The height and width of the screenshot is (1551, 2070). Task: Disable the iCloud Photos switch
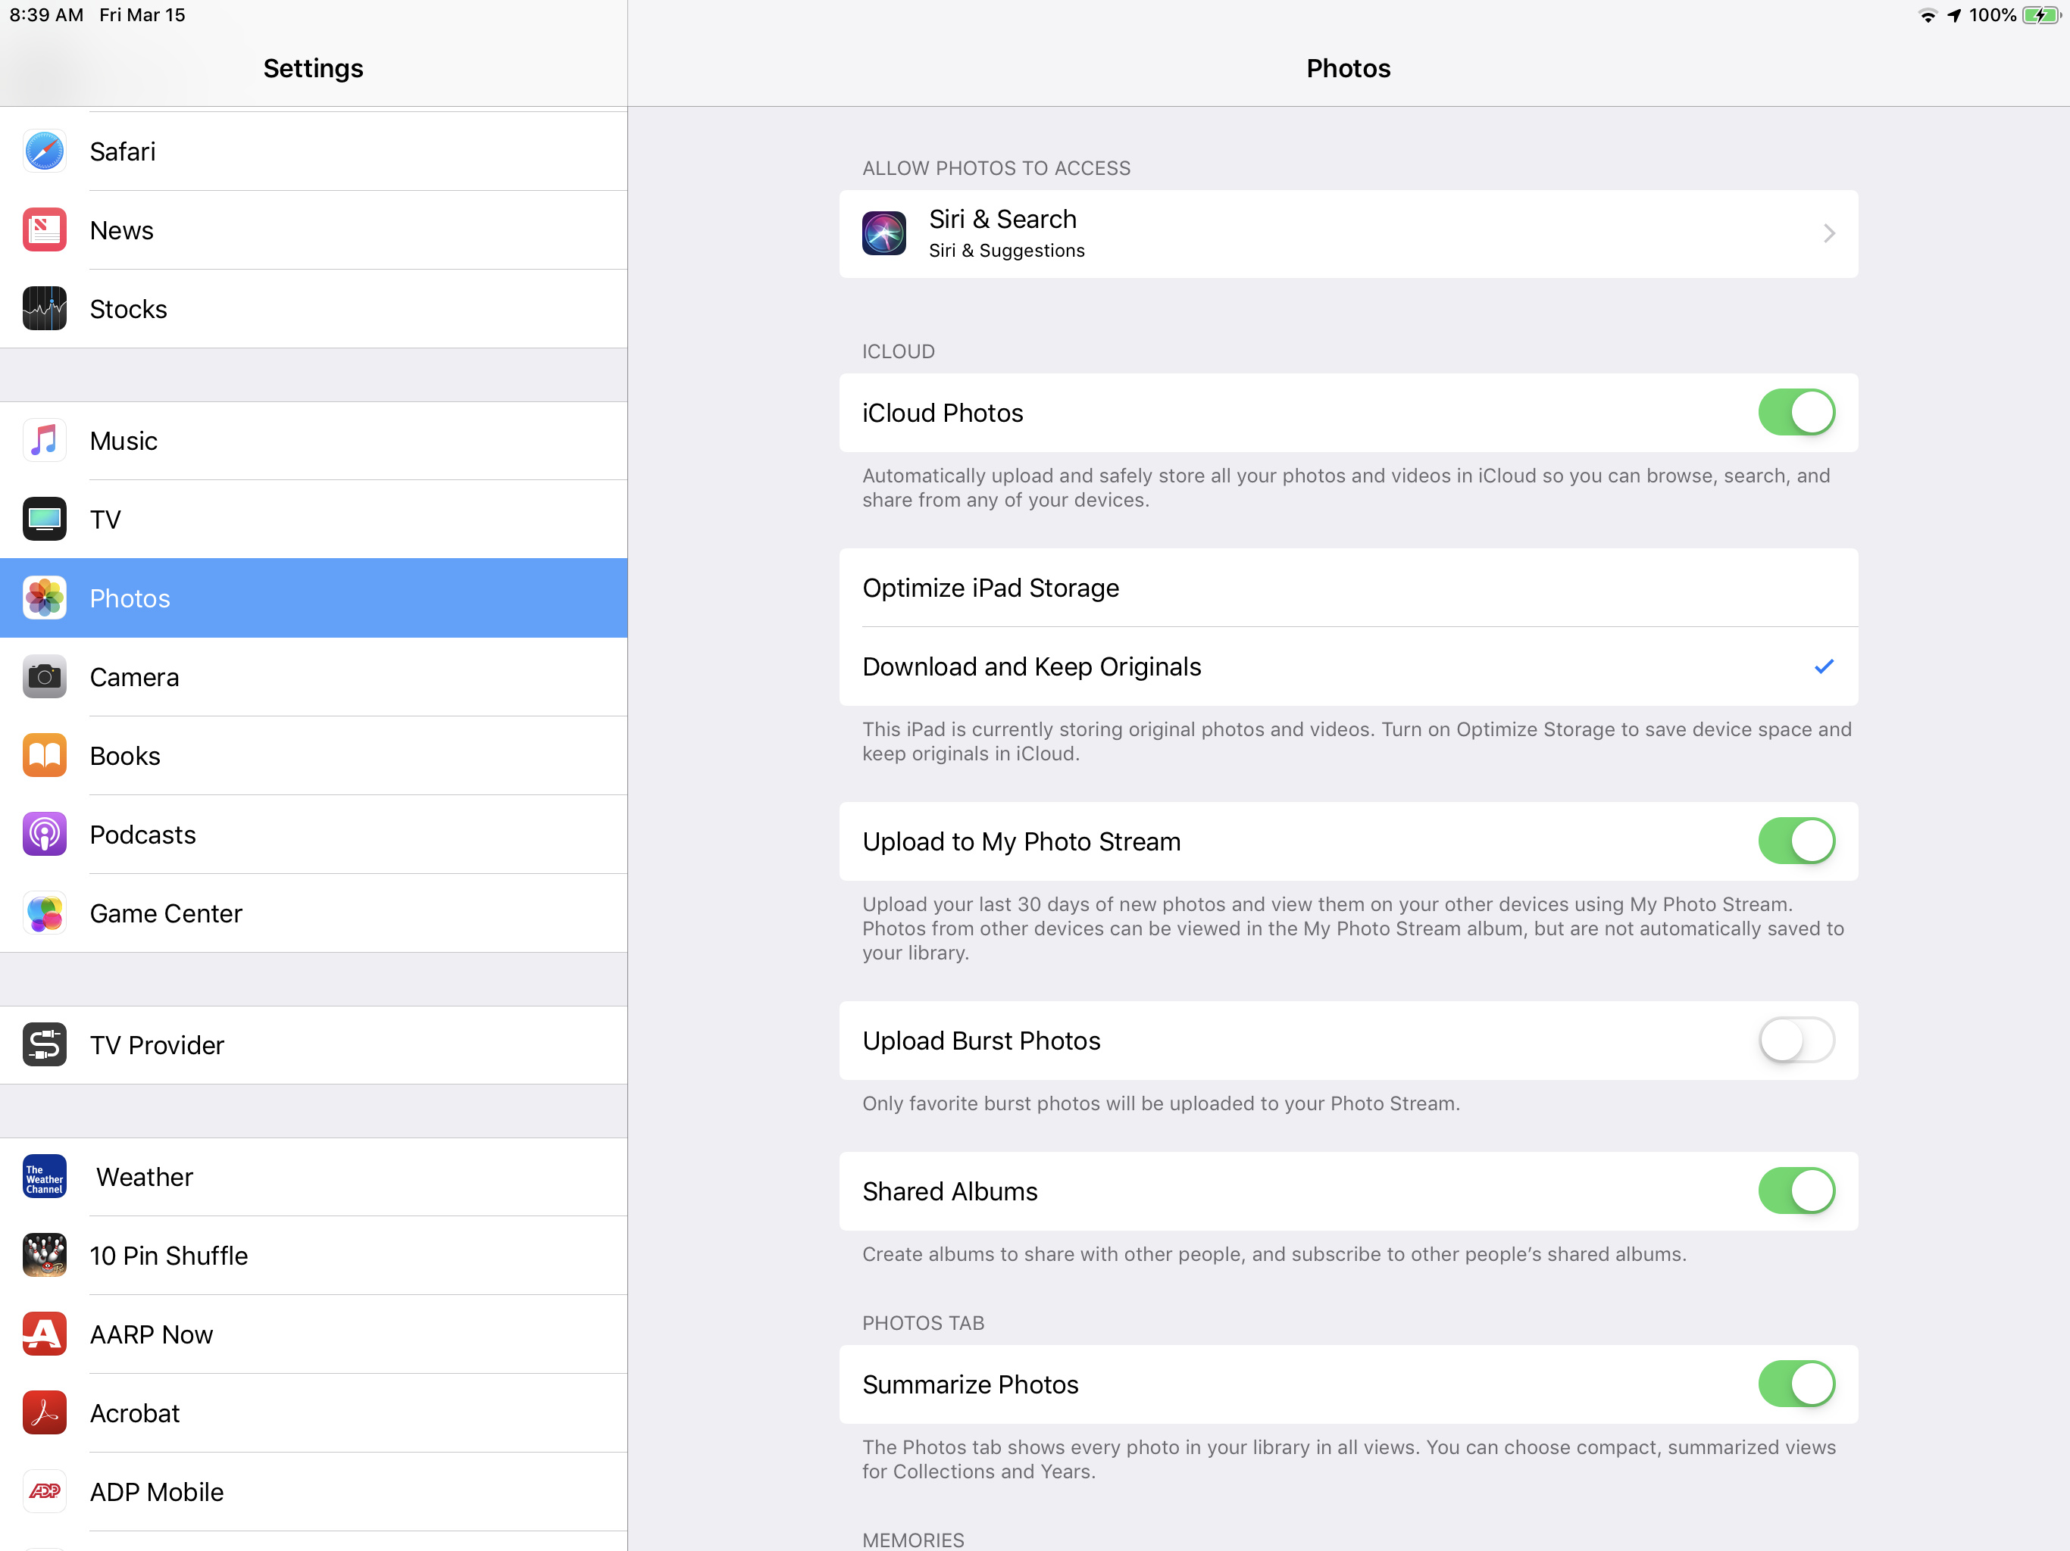coord(1795,413)
